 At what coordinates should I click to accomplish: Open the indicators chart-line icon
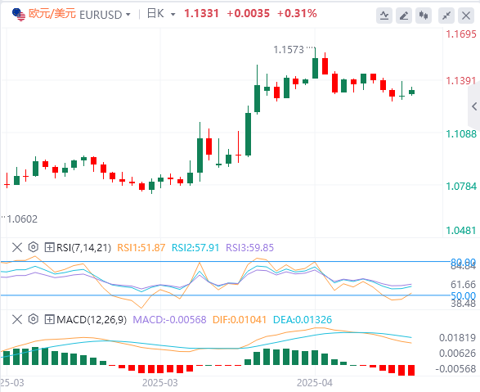click(384, 16)
